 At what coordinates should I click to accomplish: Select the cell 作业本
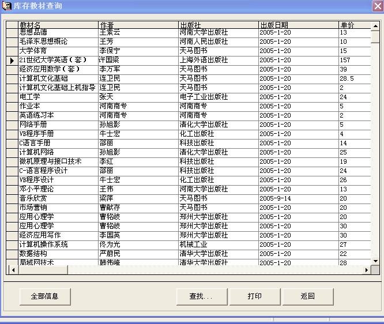coord(58,106)
